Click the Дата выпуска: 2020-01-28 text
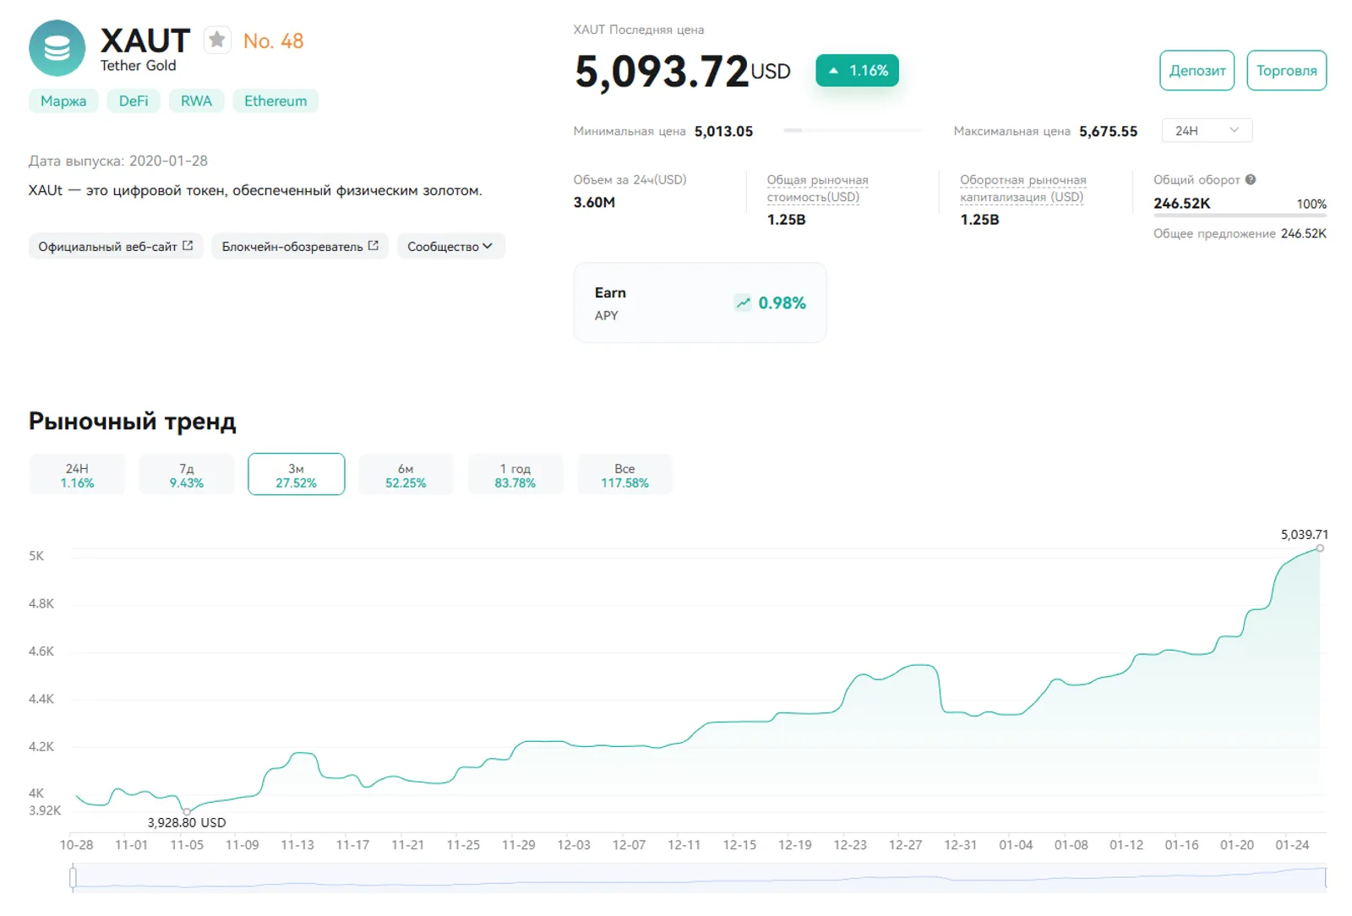 pyautogui.click(x=118, y=161)
